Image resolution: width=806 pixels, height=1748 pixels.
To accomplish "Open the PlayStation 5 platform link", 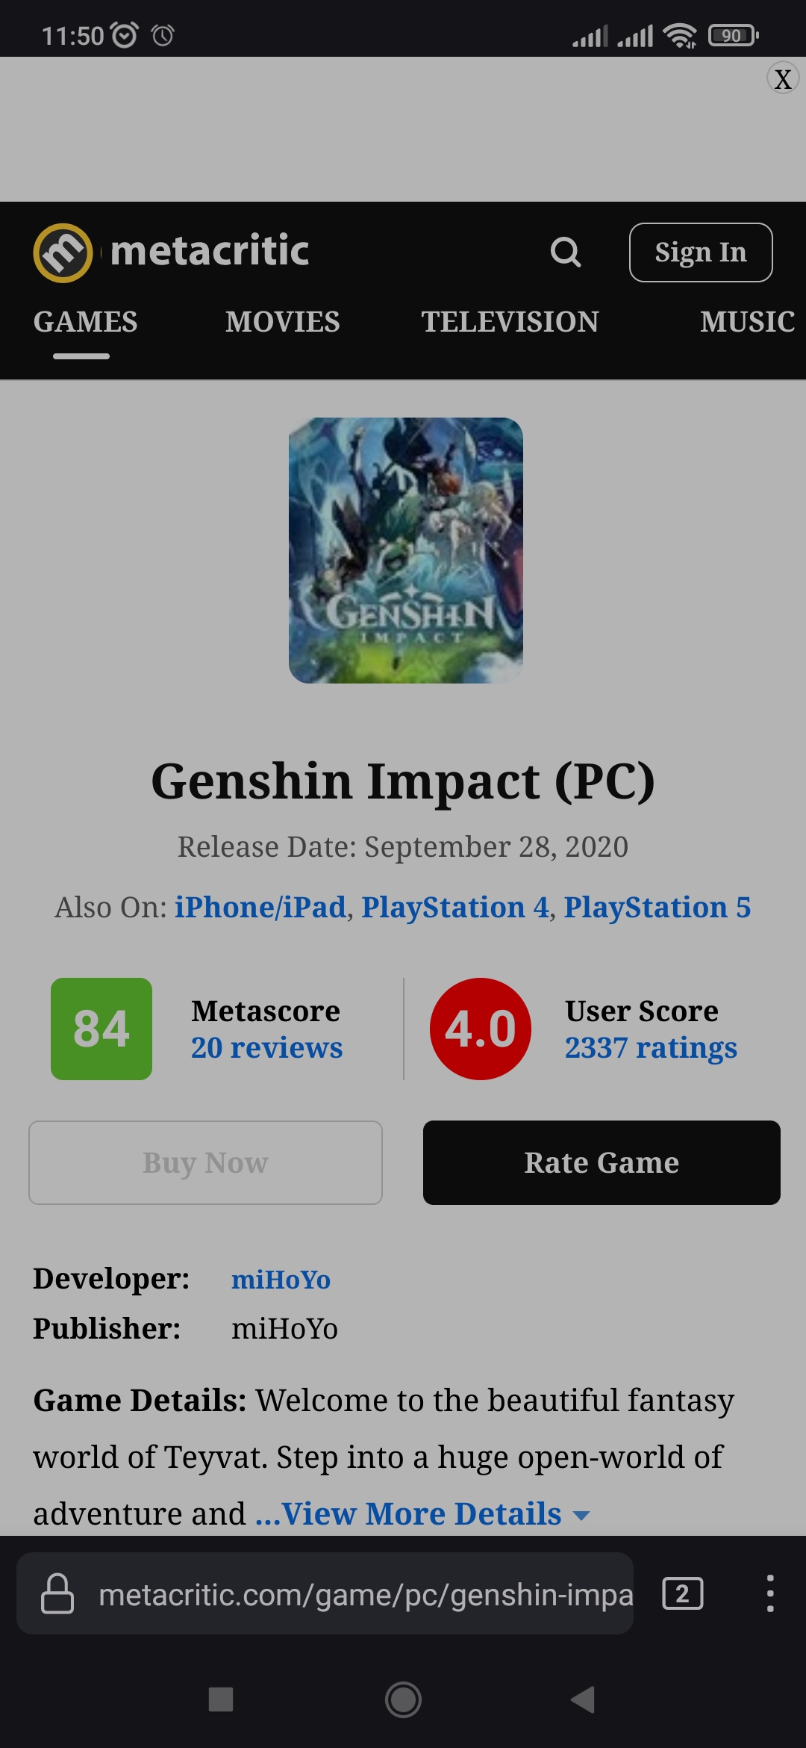I will click(x=657, y=908).
